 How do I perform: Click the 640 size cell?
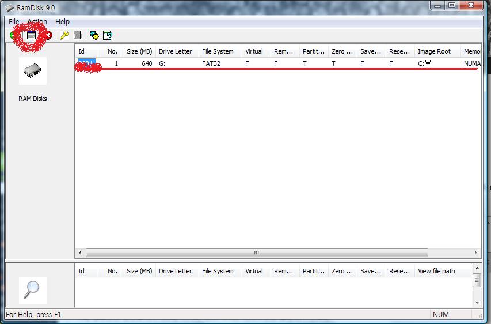(147, 63)
